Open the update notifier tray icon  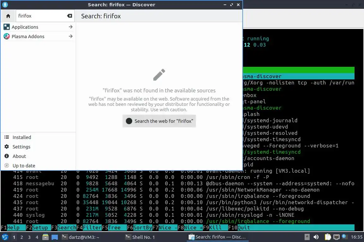[x=344, y=237]
